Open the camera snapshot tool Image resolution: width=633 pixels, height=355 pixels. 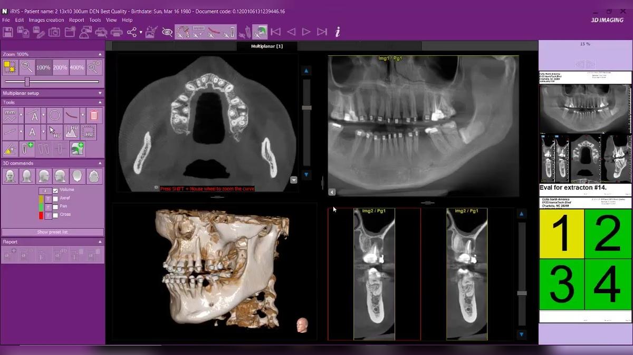54,32
